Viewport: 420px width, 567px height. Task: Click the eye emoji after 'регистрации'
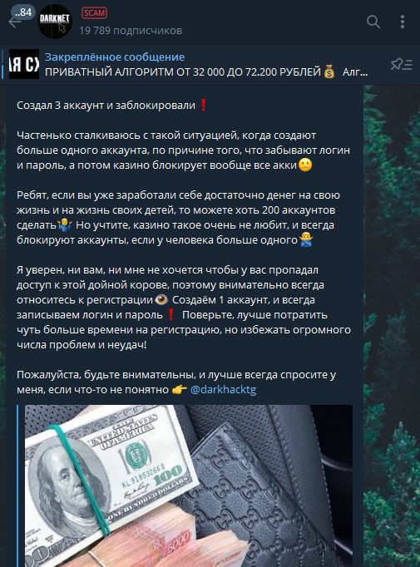coord(161,300)
